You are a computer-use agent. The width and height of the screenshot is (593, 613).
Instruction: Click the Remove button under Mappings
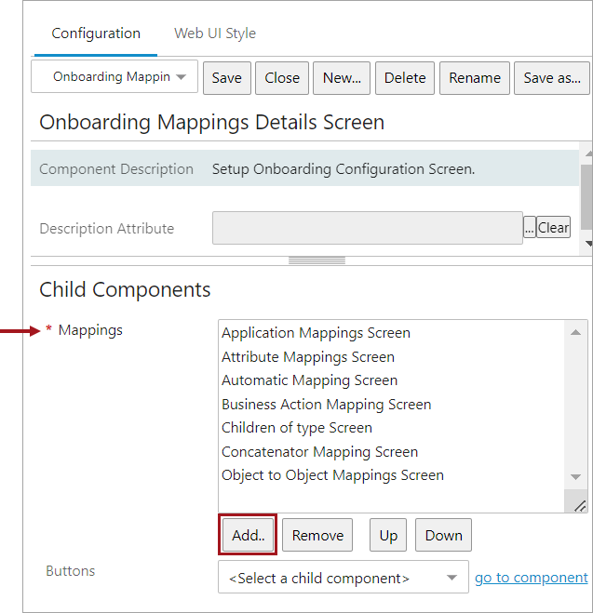317,535
